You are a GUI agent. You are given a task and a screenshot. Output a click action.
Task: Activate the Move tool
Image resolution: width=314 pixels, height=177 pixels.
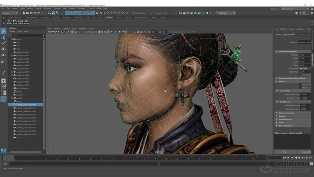click(x=3, y=49)
